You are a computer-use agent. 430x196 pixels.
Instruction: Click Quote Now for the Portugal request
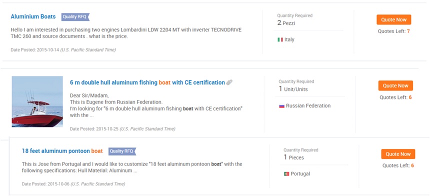(398, 154)
